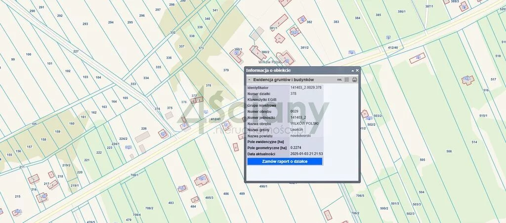The image size is (506, 223).
Task: Close the Informacja o obiekcie window
Action: (357, 71)
